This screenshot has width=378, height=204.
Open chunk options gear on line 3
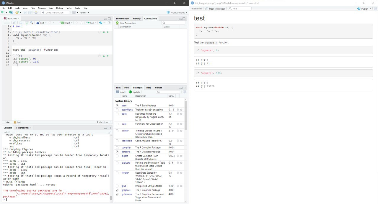100,32
